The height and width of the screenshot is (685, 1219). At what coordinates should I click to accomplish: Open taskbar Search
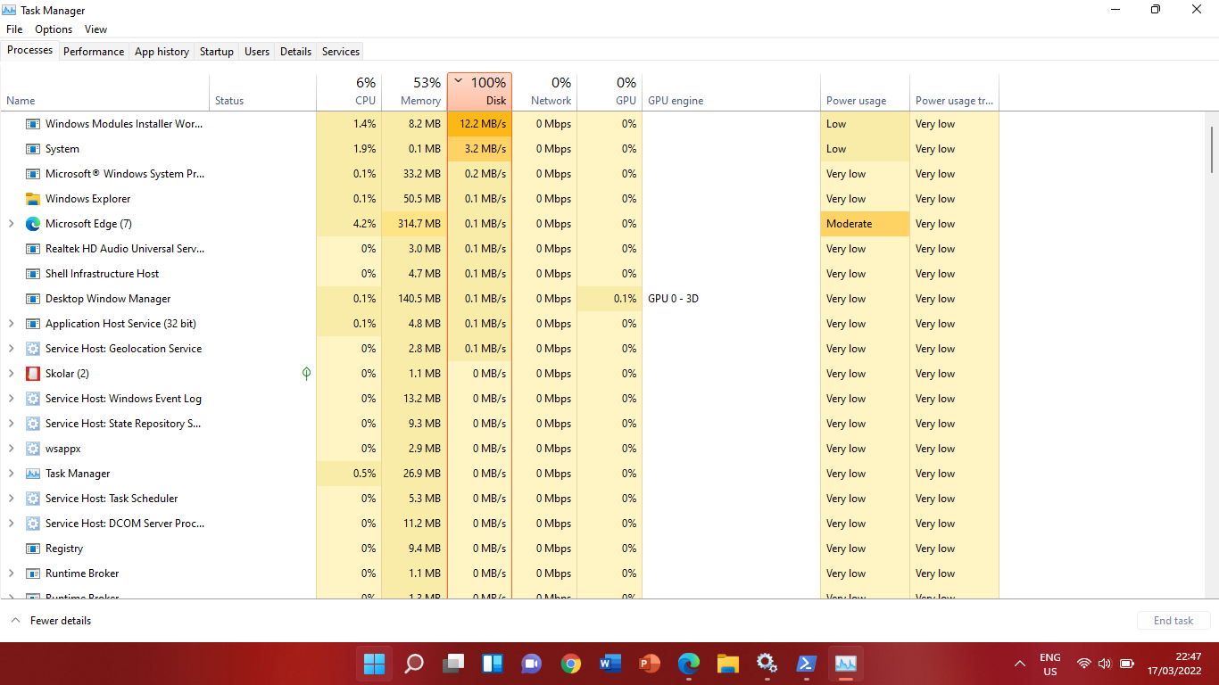point(414,664)
